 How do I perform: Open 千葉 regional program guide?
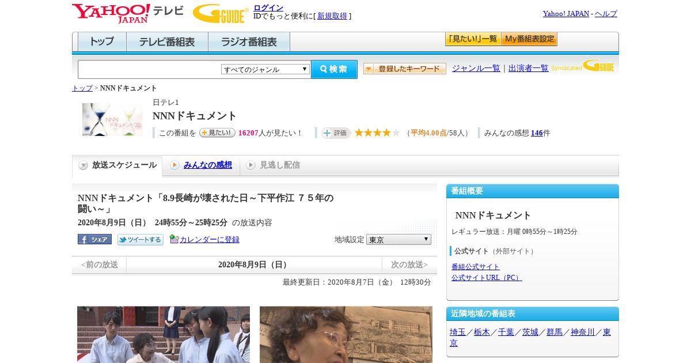pyautogui.click(x=506, y=332)
